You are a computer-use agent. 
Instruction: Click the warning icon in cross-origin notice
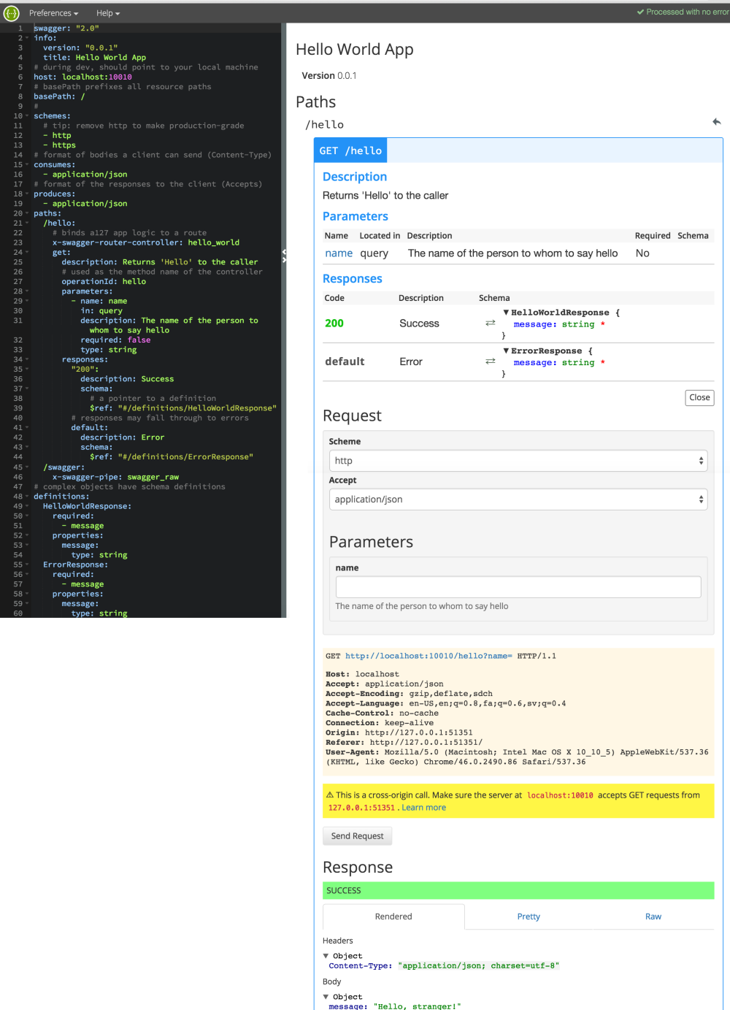(x=329, y=795)
